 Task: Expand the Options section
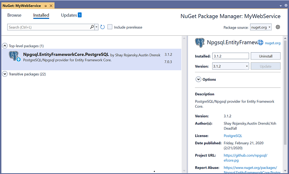[x=198, y=79]
